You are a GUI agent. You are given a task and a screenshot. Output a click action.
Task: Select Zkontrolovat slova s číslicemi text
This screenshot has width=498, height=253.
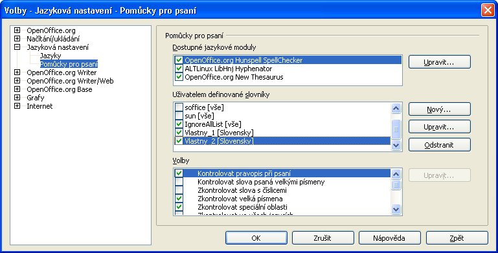tap(242, 190)
